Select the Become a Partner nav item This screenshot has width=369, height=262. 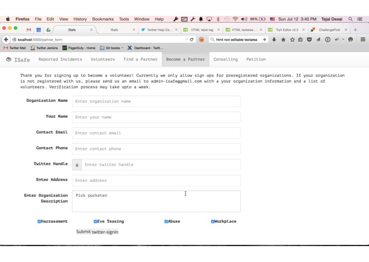(x=185, y=59)
